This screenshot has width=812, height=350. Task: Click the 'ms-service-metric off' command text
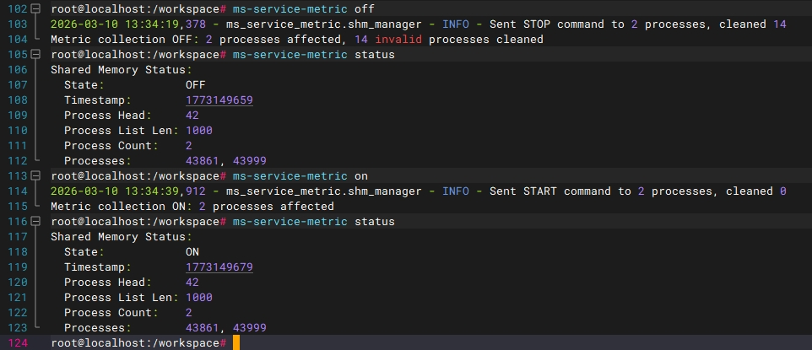(303, 8)
